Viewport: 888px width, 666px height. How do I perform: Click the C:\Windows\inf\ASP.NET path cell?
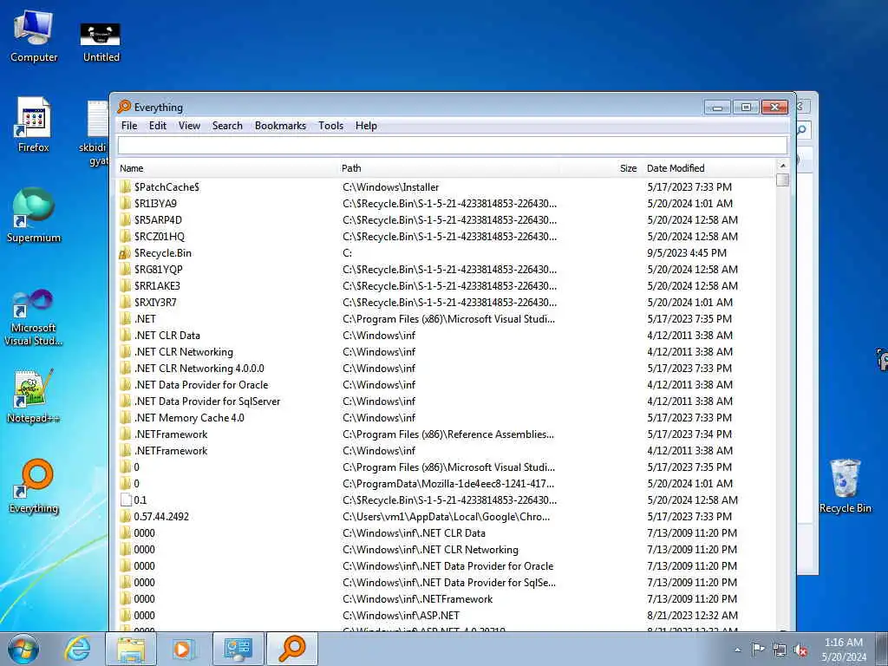coord(401,616)
